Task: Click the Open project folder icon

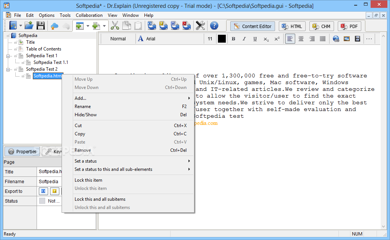Action: pyautogui.click(x=29, y=26)
